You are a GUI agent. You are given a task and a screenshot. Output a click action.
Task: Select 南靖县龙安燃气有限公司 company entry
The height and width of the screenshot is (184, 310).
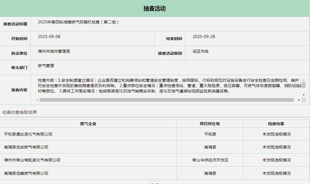[x=26, y=147]
